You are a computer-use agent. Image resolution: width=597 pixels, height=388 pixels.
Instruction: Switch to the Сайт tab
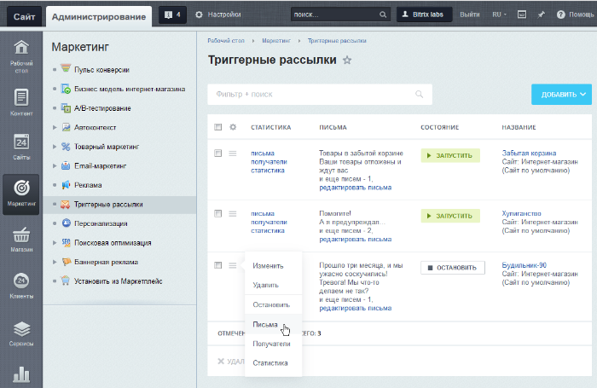pos(25,17)
